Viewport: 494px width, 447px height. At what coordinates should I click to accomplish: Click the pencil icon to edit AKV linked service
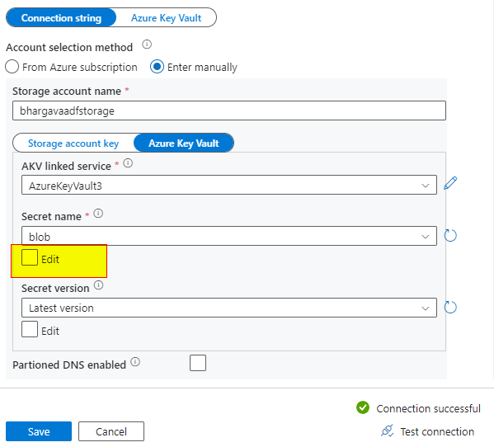450,183
